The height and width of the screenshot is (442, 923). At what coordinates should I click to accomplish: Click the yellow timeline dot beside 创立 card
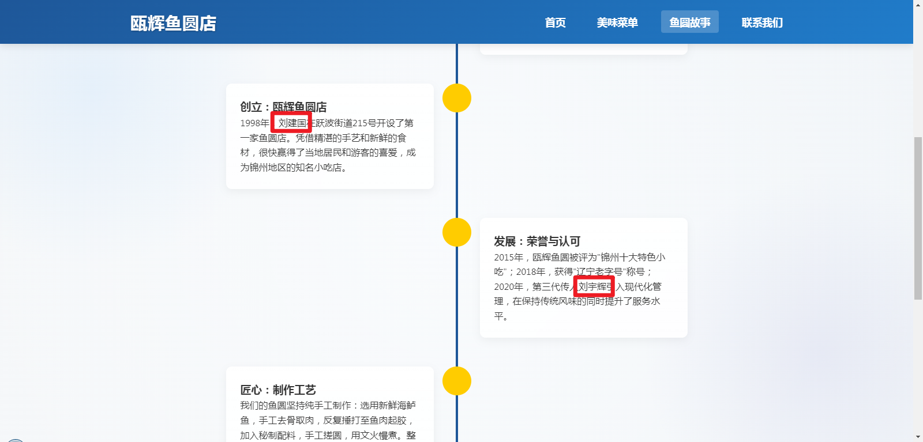(457, 98)
